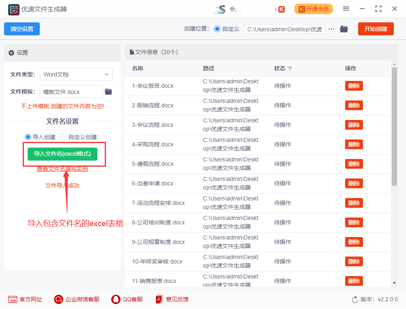This screenshot has width=406, height=309.
Task: Open 意见反馈 feedback icon
Action: 158,299
